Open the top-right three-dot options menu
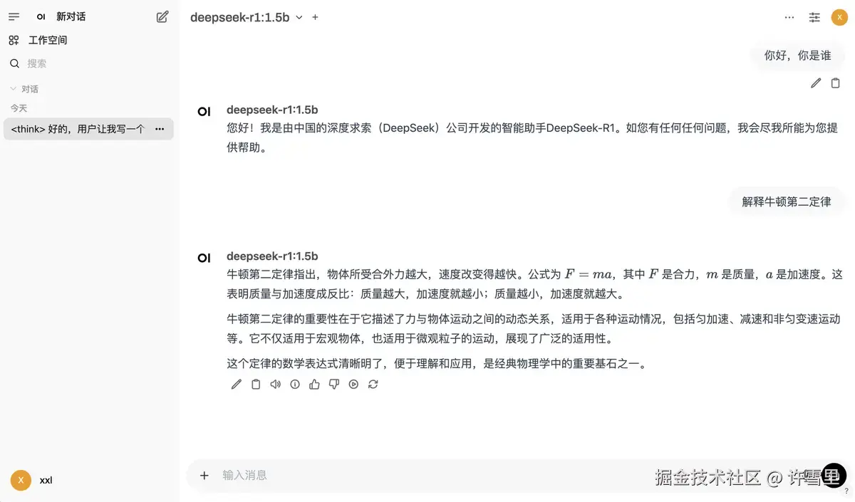 click(789, 17)
